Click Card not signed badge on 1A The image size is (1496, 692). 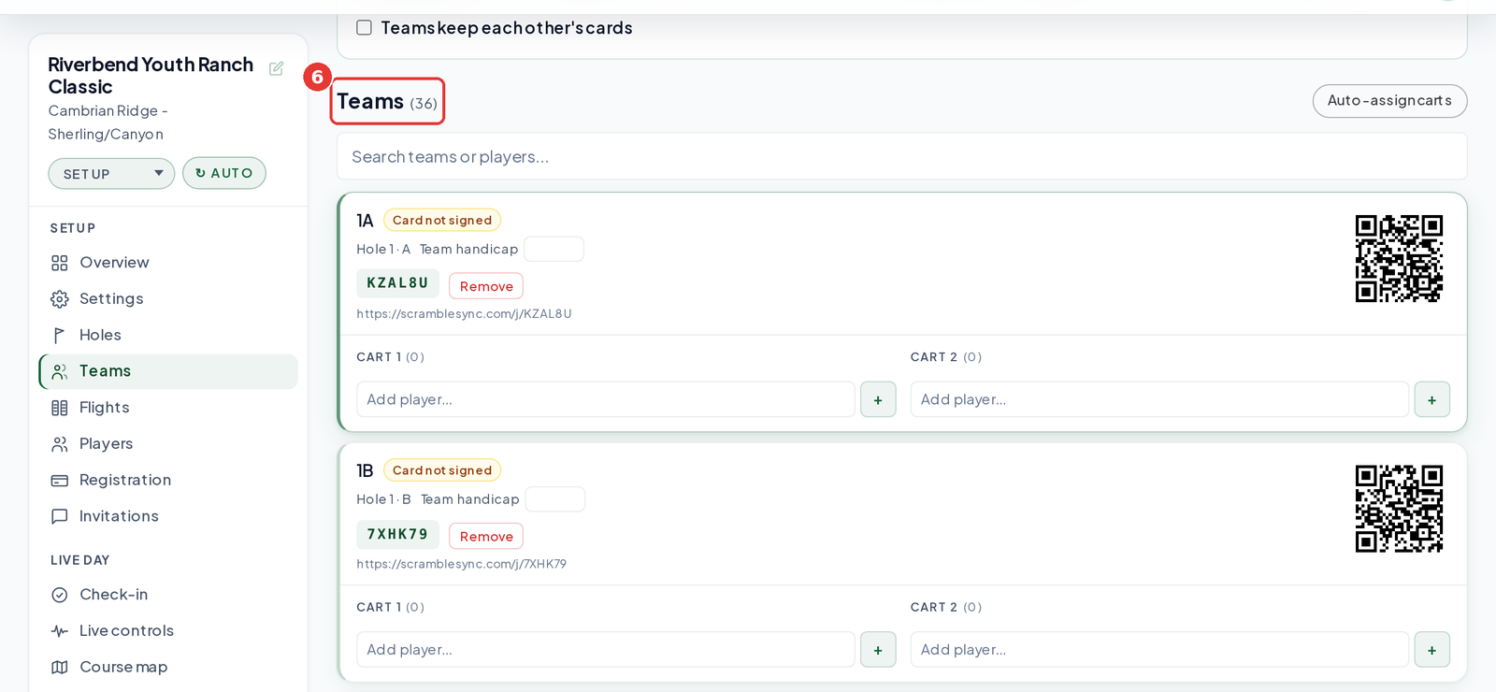click(x=442, y=221)
